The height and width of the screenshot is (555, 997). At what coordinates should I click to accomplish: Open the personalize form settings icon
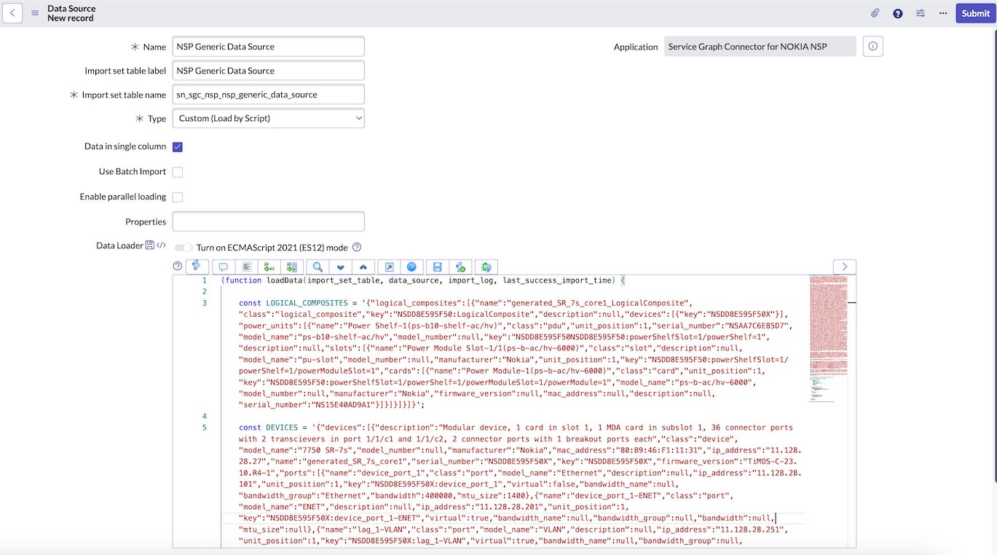pyautogui.click(x=921, y=13)
